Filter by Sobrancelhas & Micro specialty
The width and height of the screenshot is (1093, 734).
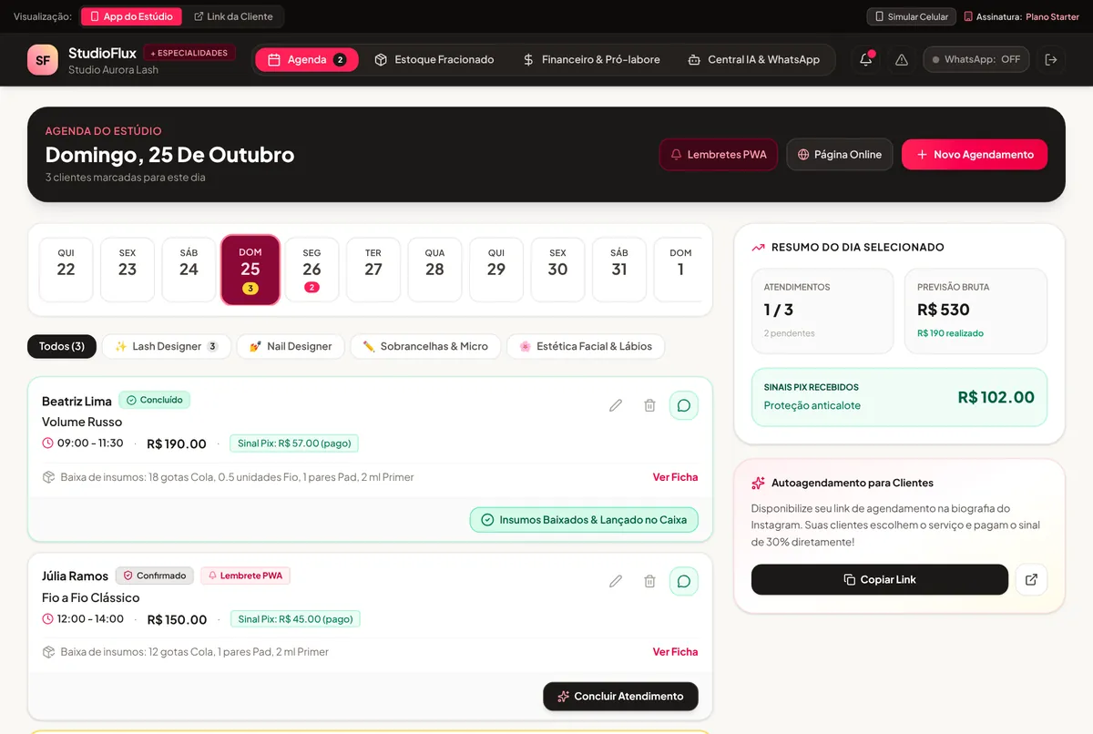pyautogui.click(x=425, y=346)
